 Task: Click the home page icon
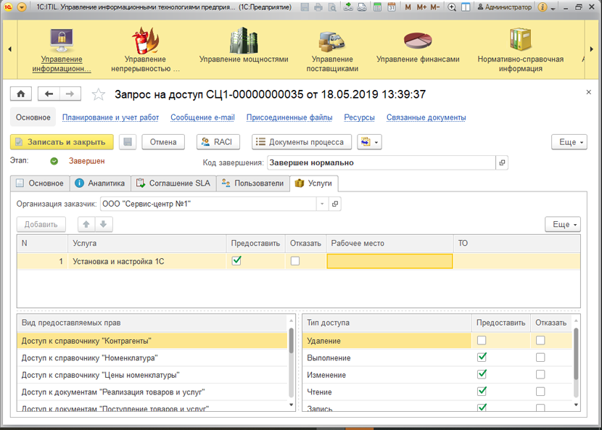[21, 94]
